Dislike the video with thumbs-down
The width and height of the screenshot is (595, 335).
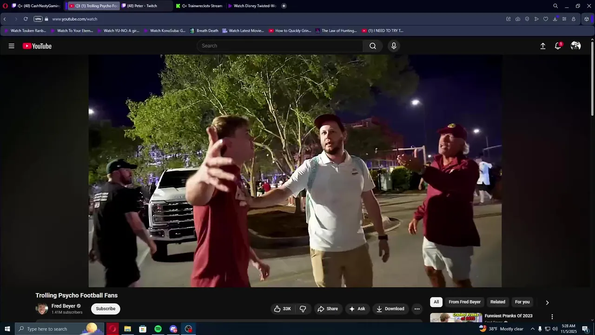(x=303, y=309)
